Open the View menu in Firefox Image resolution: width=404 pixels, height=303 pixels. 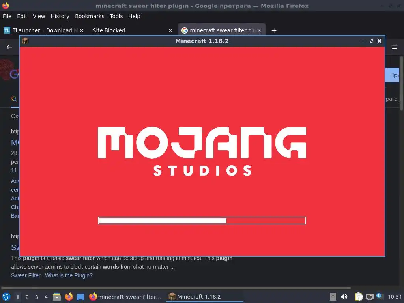tap(39, 16)
